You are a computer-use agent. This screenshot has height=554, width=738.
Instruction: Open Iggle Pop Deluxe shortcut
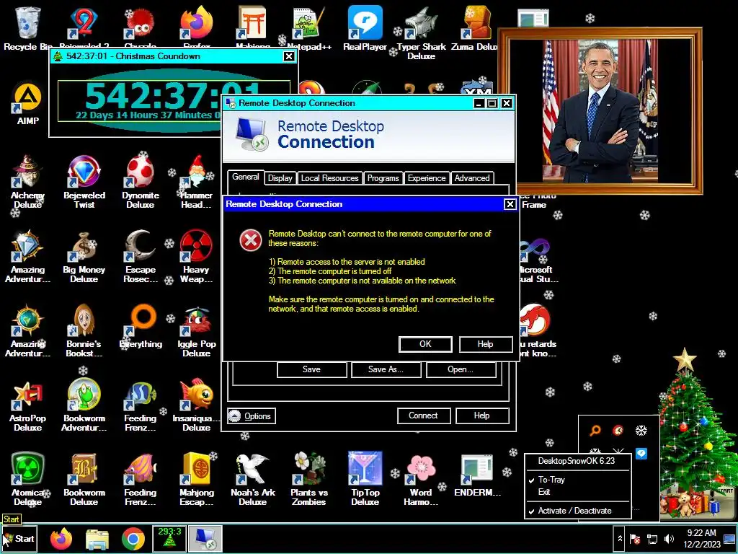[x=196, y=330]
